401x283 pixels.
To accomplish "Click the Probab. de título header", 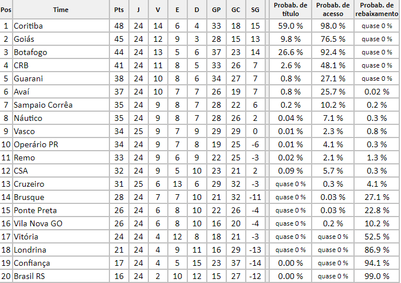I will (x=290, y=10).
